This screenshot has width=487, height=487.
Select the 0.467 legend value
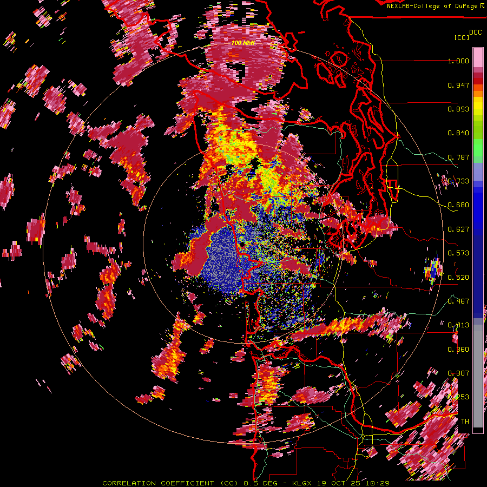[x=458, y=301]
